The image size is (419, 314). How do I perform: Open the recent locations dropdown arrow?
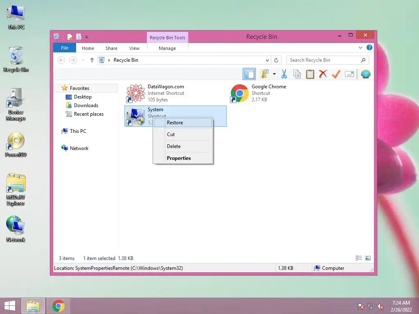pos(83,60)
